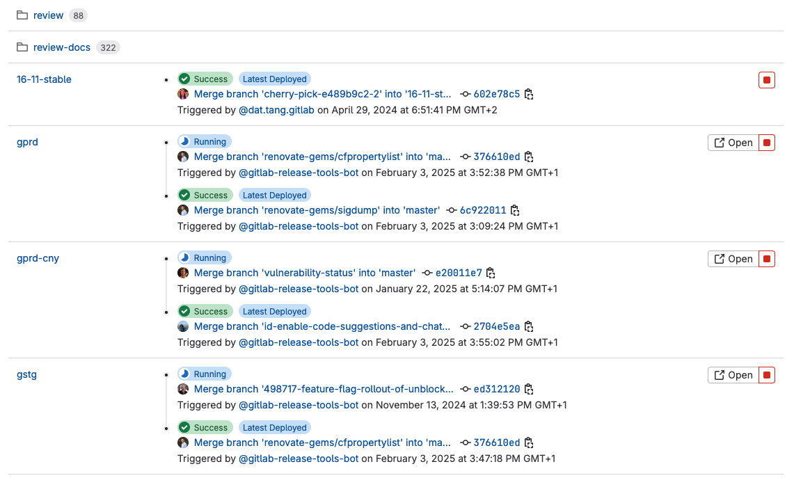794x478 pixels.
Task: Copy commit SHA 2704e5ea to clipboard
Action: tap(529, 327)
